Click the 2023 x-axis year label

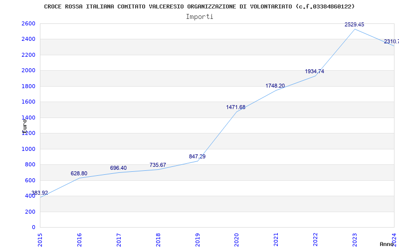click(355, 240)
